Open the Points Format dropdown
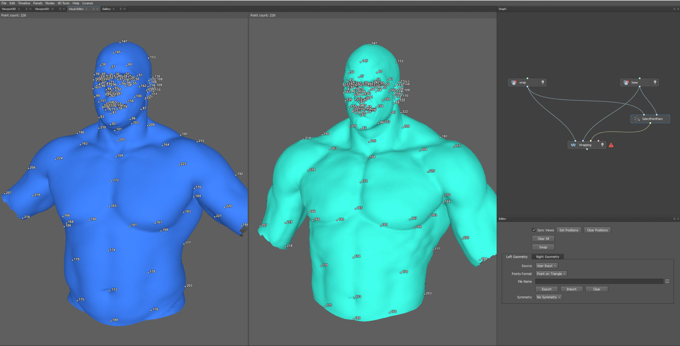 coord(551,274)
